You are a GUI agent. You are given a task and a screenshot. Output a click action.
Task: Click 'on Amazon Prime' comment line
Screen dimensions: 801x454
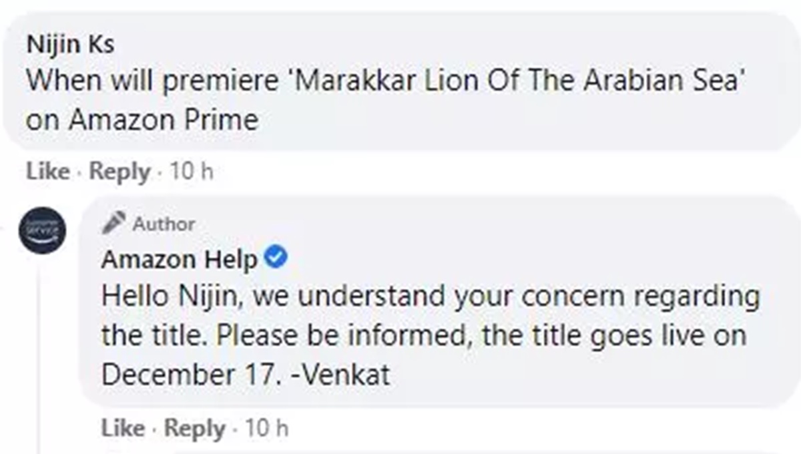142,120
